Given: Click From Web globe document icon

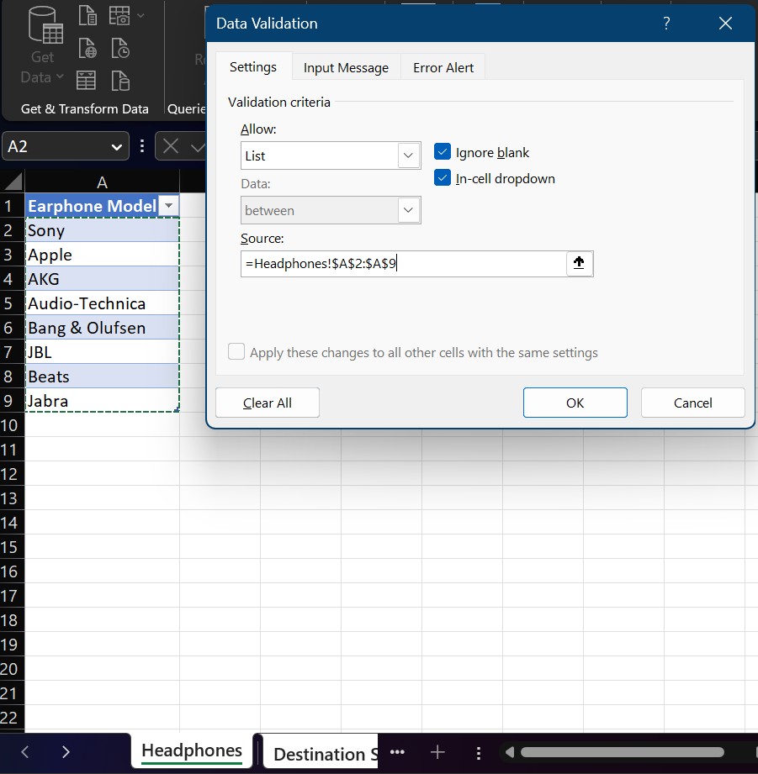Looking at the screenshot, I should [x=87, y=49].
